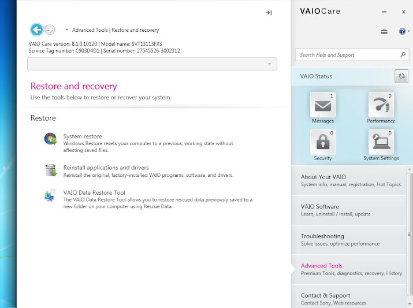Open the Performance gauge icon

tap(381, 105)
